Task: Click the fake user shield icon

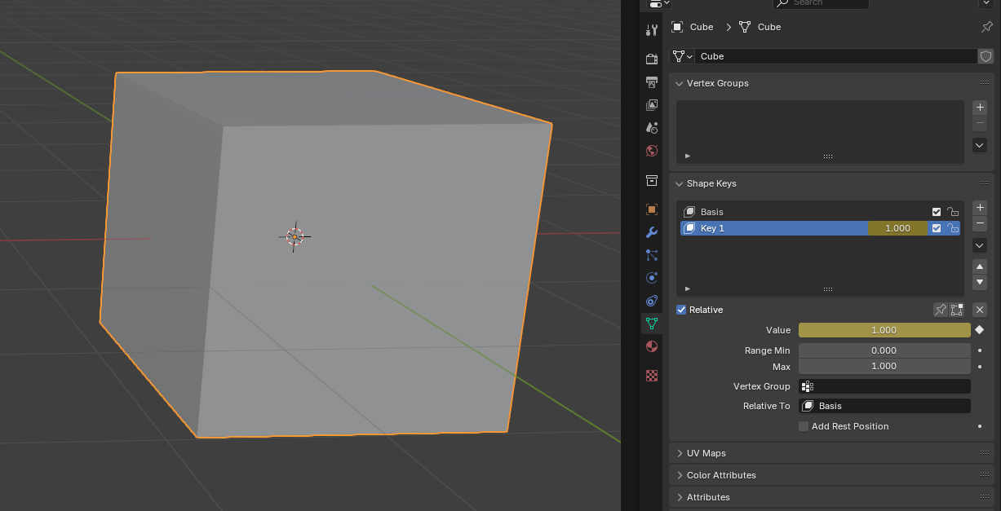Action: pyautogui.click(x=985, y=56)
